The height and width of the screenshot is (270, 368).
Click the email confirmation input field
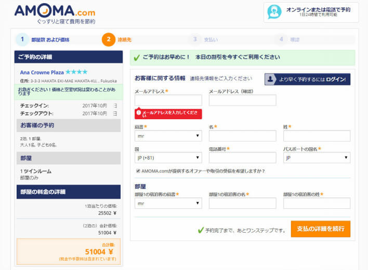pyautogui.click(x=242, y=100)
